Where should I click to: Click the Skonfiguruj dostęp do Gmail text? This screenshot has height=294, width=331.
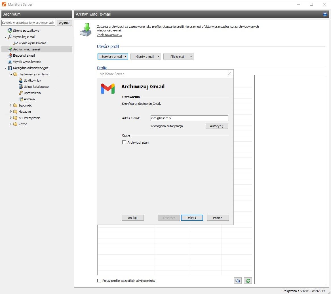(142, 104)
